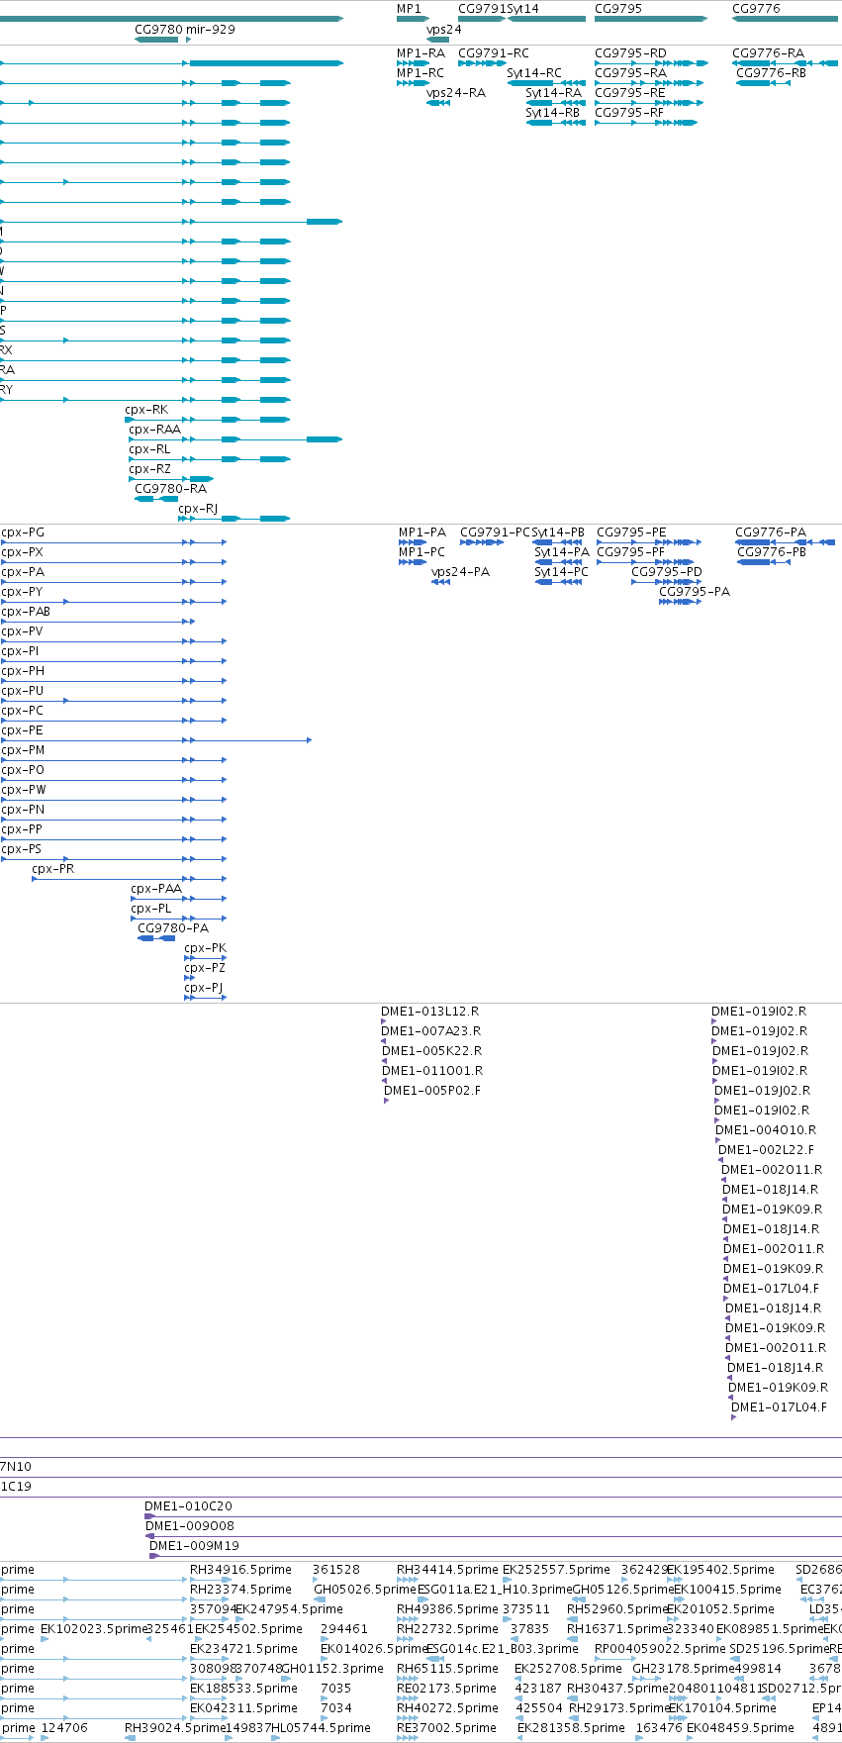Click the MP1 gene feature
This screenshot has height=1743, width=842.
[413, 19]
